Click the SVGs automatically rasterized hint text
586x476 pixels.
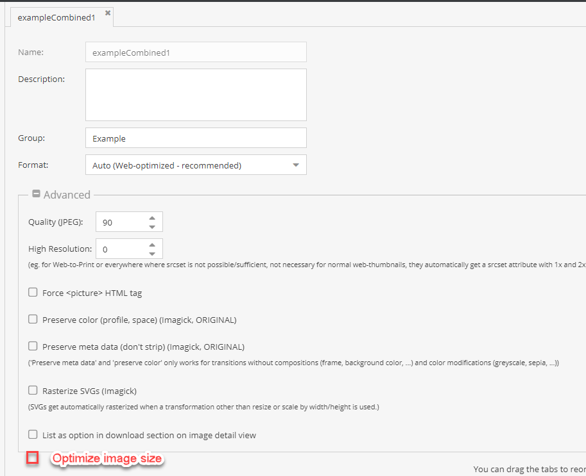coord(203,407)
